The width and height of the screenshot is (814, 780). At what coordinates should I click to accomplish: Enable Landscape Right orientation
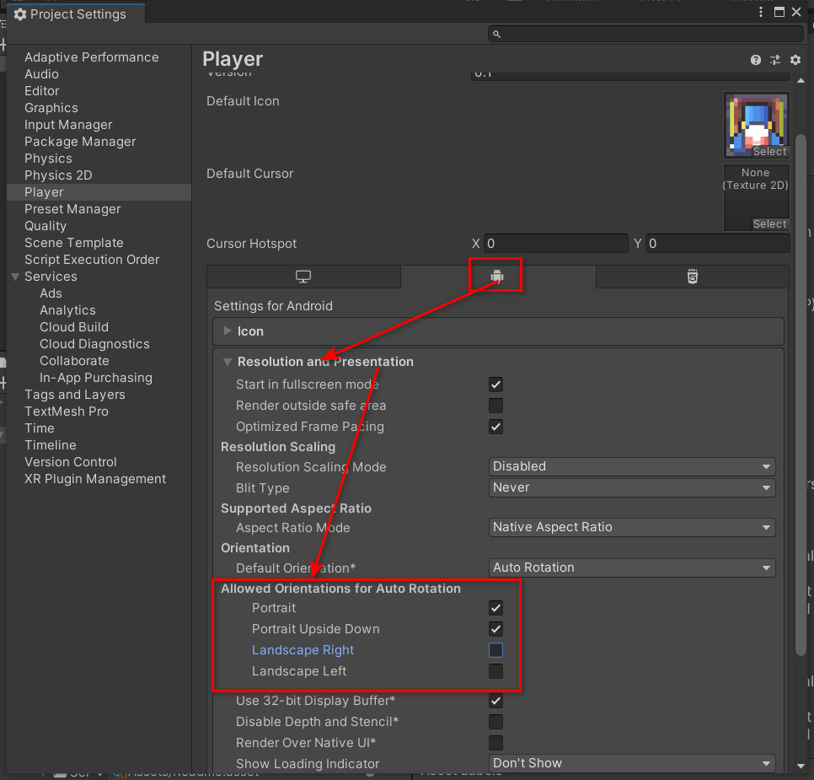495,650
